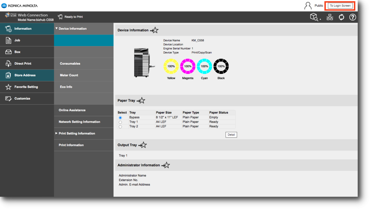
Task: Click the Ready to Print printer icon
Action: (x=60, y=17)
